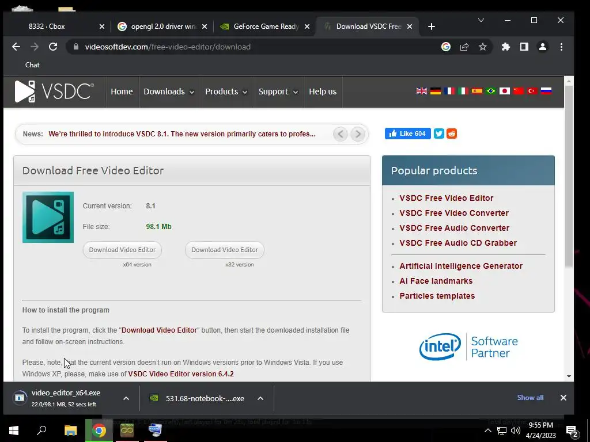Switch site language to Italian flag
This screenshot has width=590, height=442.
[463, 91]
